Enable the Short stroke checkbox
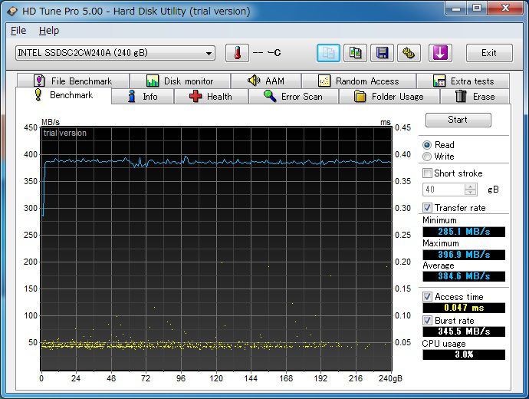This screenshot has width=529, height=399. (x=428, y=173)
